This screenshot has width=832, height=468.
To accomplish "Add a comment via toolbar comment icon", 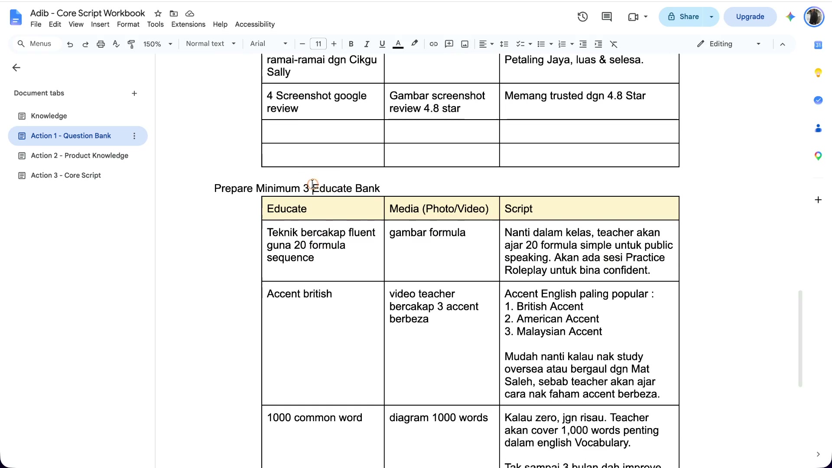I will (449, 44).
